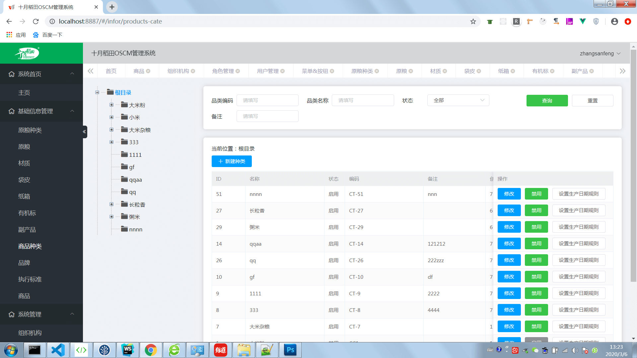This screenshot has width=637, height=358.
Task: Collapse the 根目录 root node
Action: 97,92
